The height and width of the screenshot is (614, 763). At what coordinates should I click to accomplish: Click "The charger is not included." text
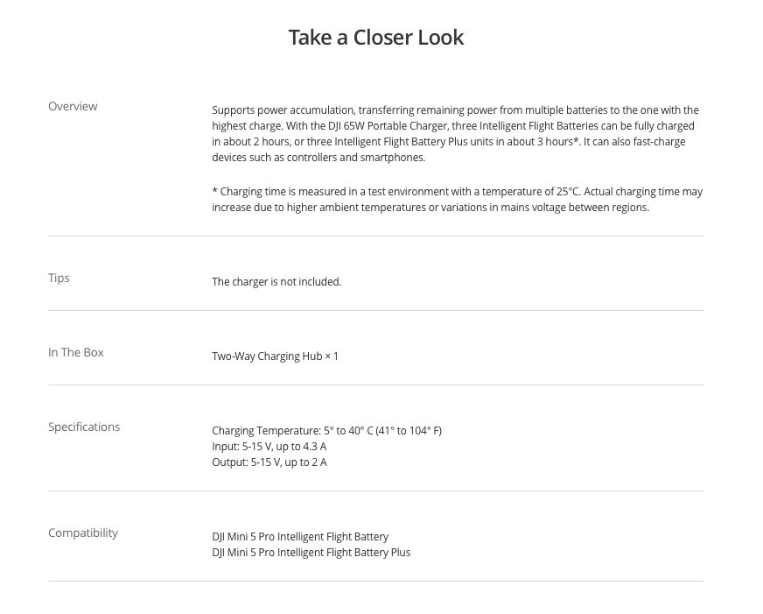click(276, 282)
